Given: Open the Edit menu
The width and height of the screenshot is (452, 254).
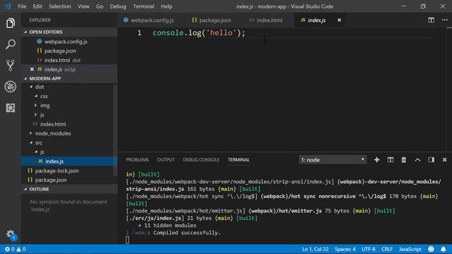Looking at the screenshot, I should tap(37, 6).
